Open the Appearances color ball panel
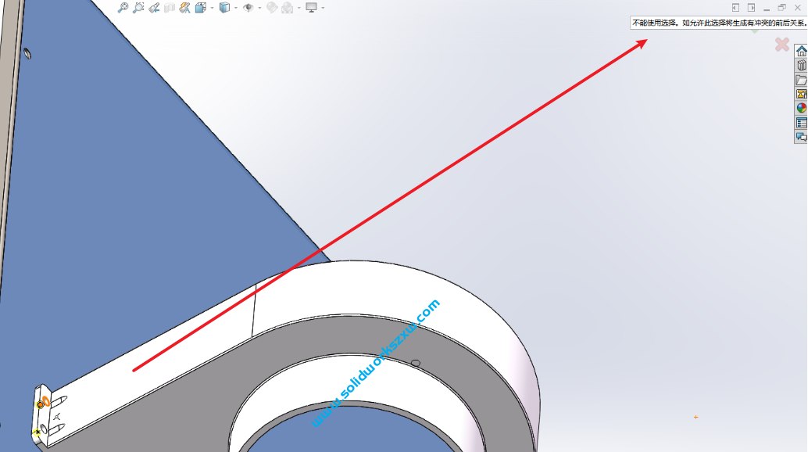This screenshot has height=452, width=808. pos(801,108)
